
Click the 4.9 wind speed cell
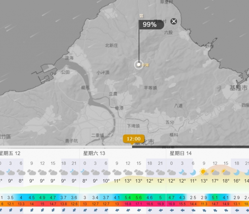click(x=42, y=198)
